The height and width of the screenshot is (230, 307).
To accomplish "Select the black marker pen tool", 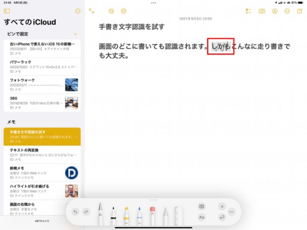I will point(113,216).
